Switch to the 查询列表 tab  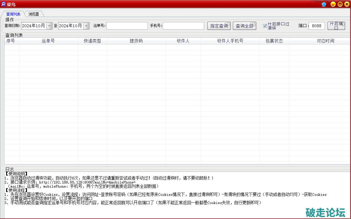pyautogui.click(x=13, y=14)
